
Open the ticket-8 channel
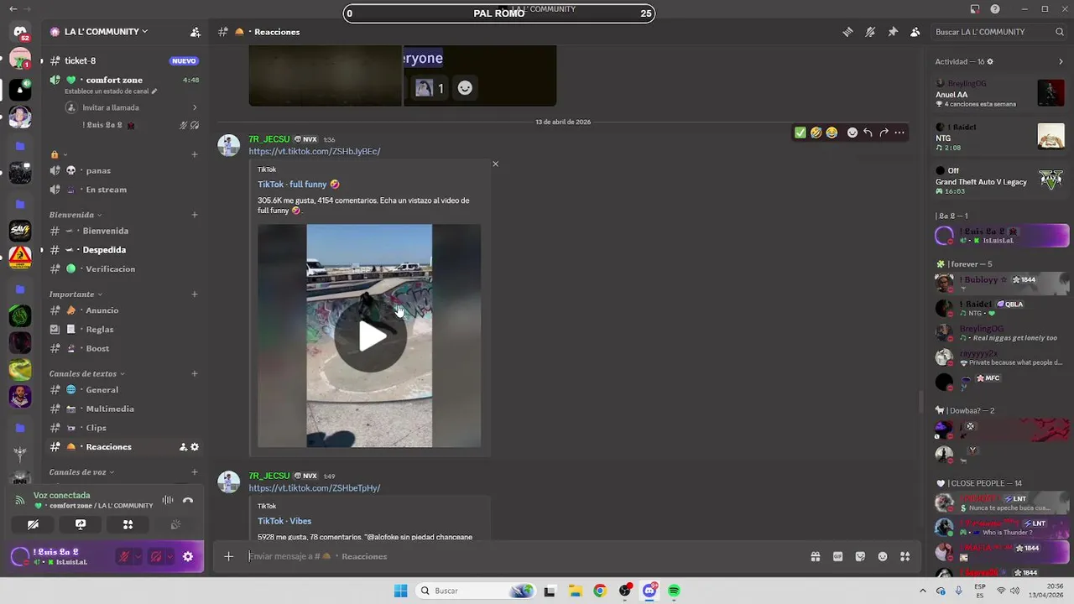124,60
